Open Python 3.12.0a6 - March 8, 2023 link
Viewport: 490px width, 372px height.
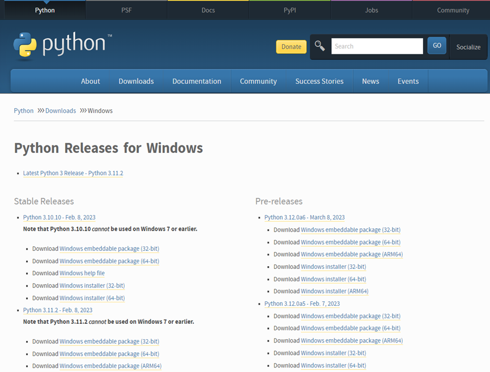(x=305, y=217)
